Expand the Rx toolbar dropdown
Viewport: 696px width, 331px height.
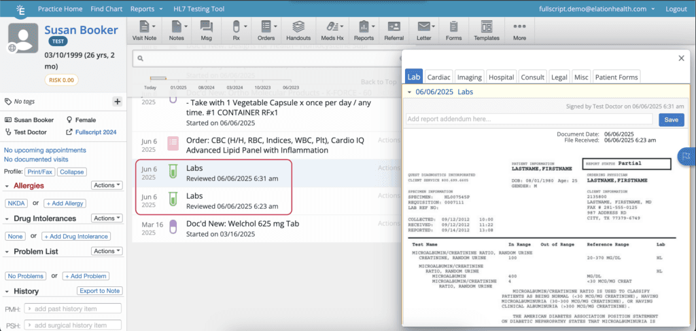(245, 26)
